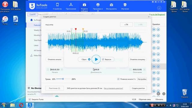Click Отметить начало button
192x108 pixels.
55,59
